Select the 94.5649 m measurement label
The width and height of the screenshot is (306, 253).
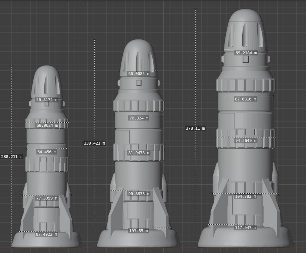(x=246, y=141)
